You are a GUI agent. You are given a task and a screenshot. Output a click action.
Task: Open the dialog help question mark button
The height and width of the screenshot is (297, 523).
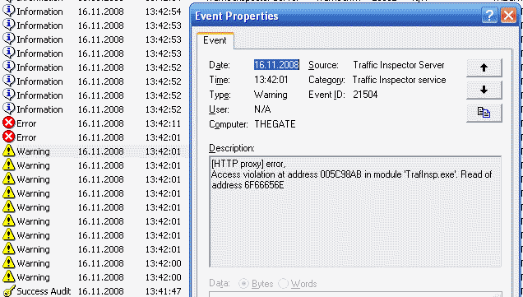tap(489, 16)
